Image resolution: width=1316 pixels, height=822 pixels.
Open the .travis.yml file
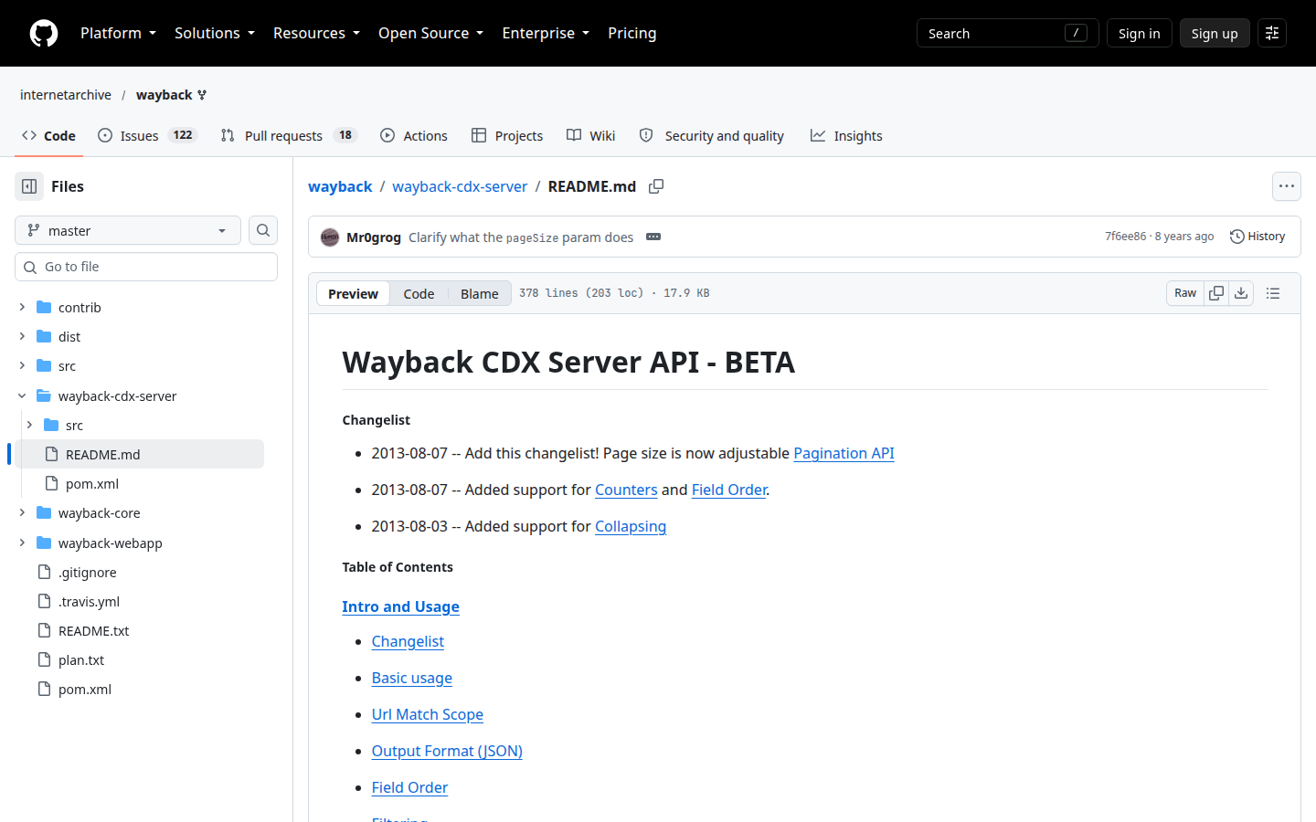click(89, 601)
